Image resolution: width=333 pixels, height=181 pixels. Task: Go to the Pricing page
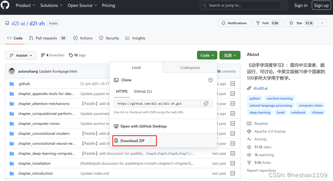108,5
